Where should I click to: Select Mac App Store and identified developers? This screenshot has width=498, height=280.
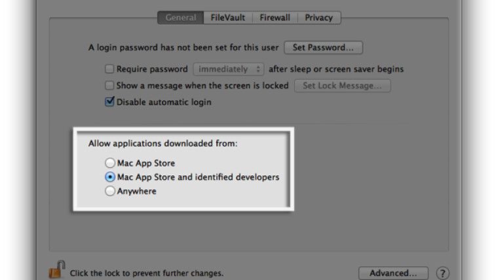(x=110, y=177)
